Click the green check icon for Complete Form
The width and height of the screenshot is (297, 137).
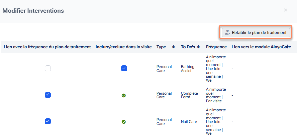click(124, 95)
